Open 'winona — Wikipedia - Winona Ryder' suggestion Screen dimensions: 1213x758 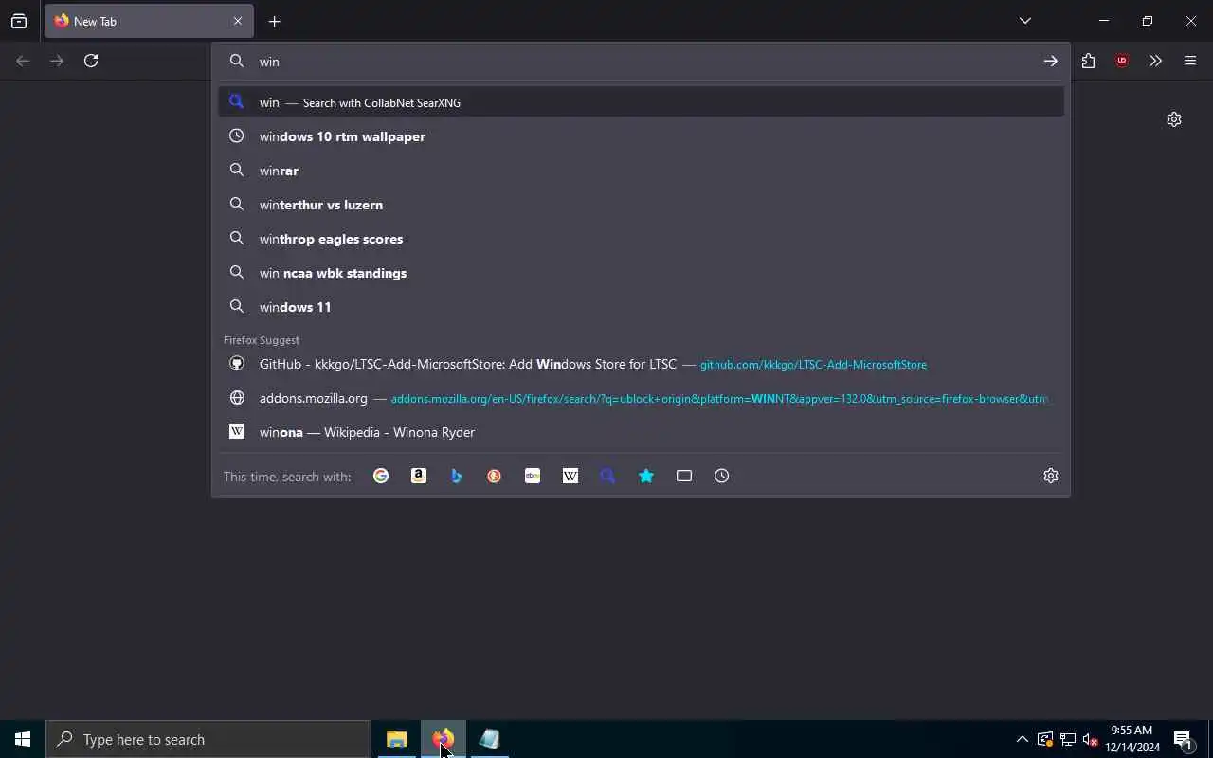pyautogui.click(x=641, y=432)
